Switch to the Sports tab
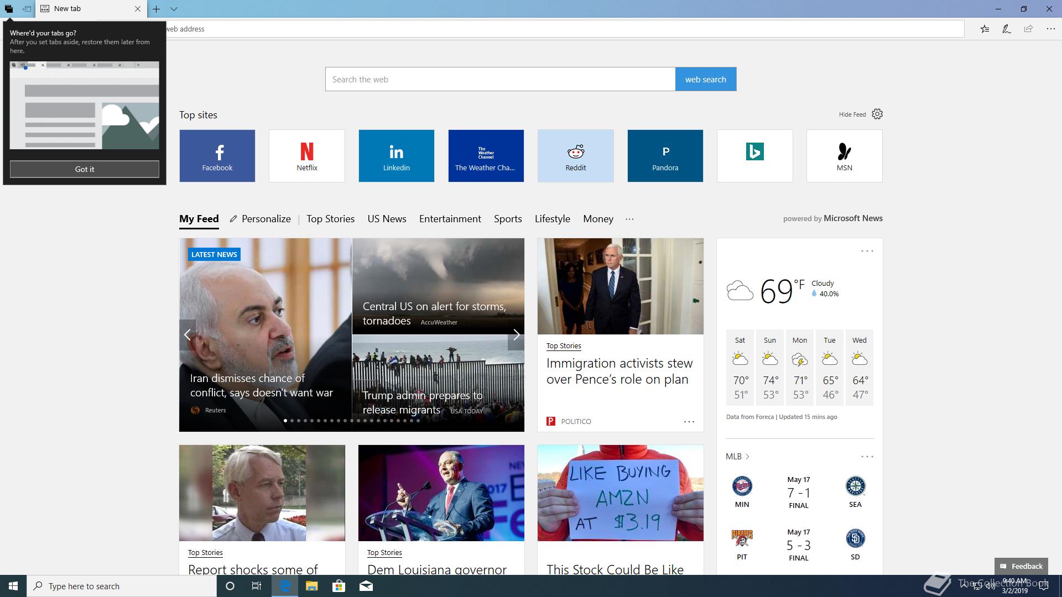This screenshot has height=597, width=1062. point(508,219)
